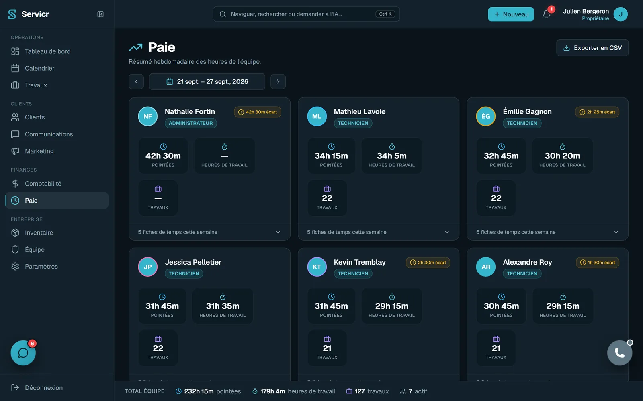This screenshot has width=643, height=401.
Task: Click Jessica Pelletier JP avatar
Action: tap(148, 267)
